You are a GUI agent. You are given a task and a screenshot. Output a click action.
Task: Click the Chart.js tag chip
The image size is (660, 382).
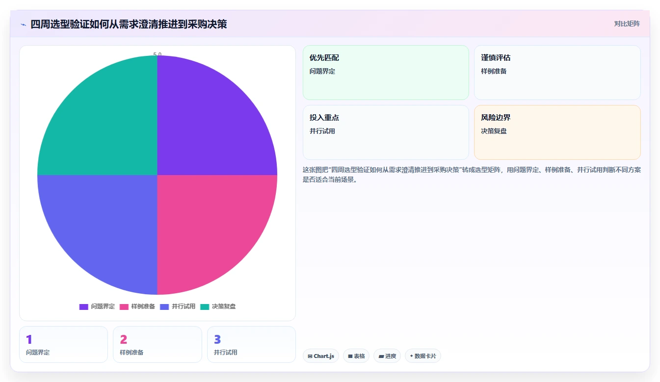321,356
